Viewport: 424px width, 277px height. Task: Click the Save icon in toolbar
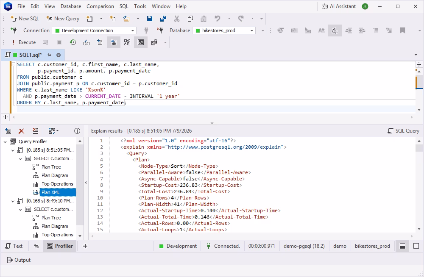(x=150, y=18)
